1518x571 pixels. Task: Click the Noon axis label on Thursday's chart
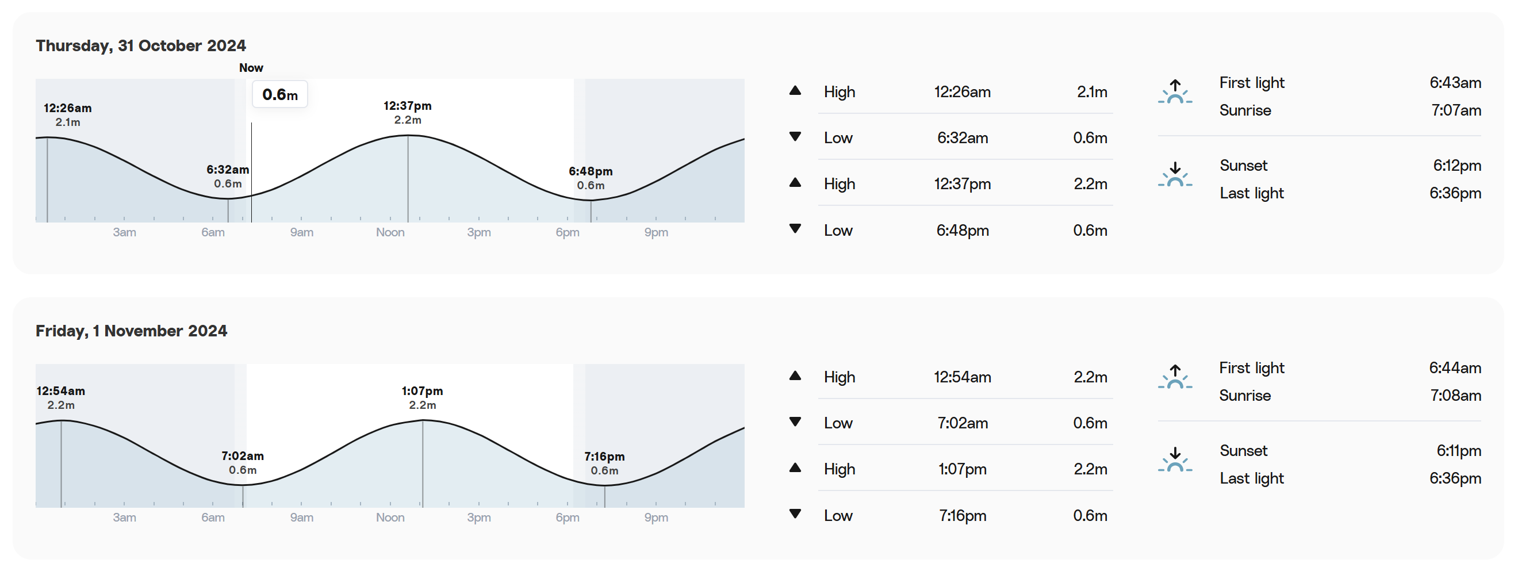pyautogui.click(x=390, y=232)
